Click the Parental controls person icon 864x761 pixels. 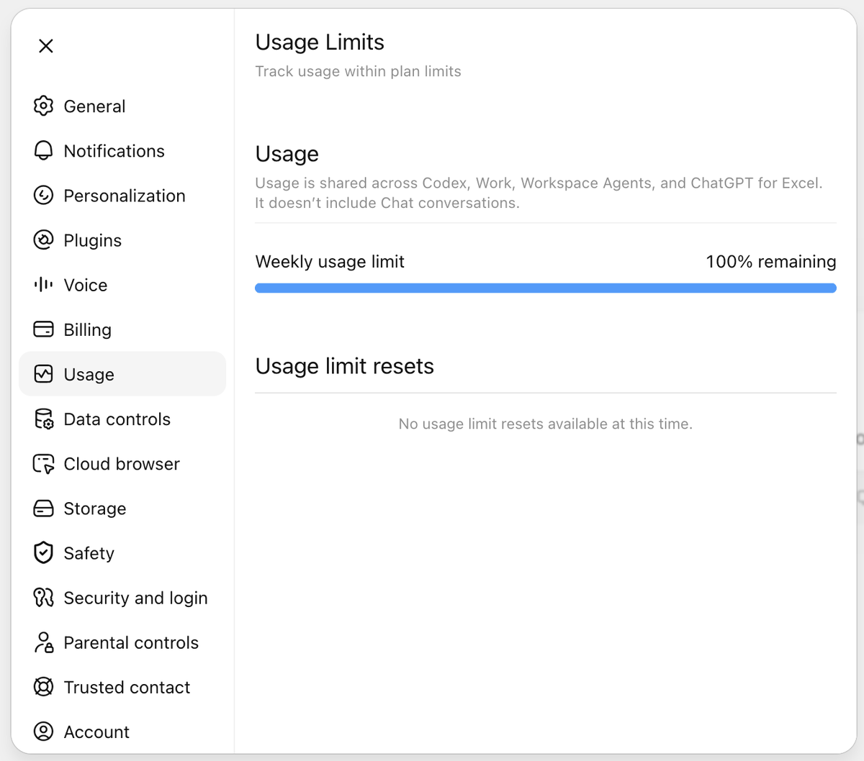click(x=43, y=642)
